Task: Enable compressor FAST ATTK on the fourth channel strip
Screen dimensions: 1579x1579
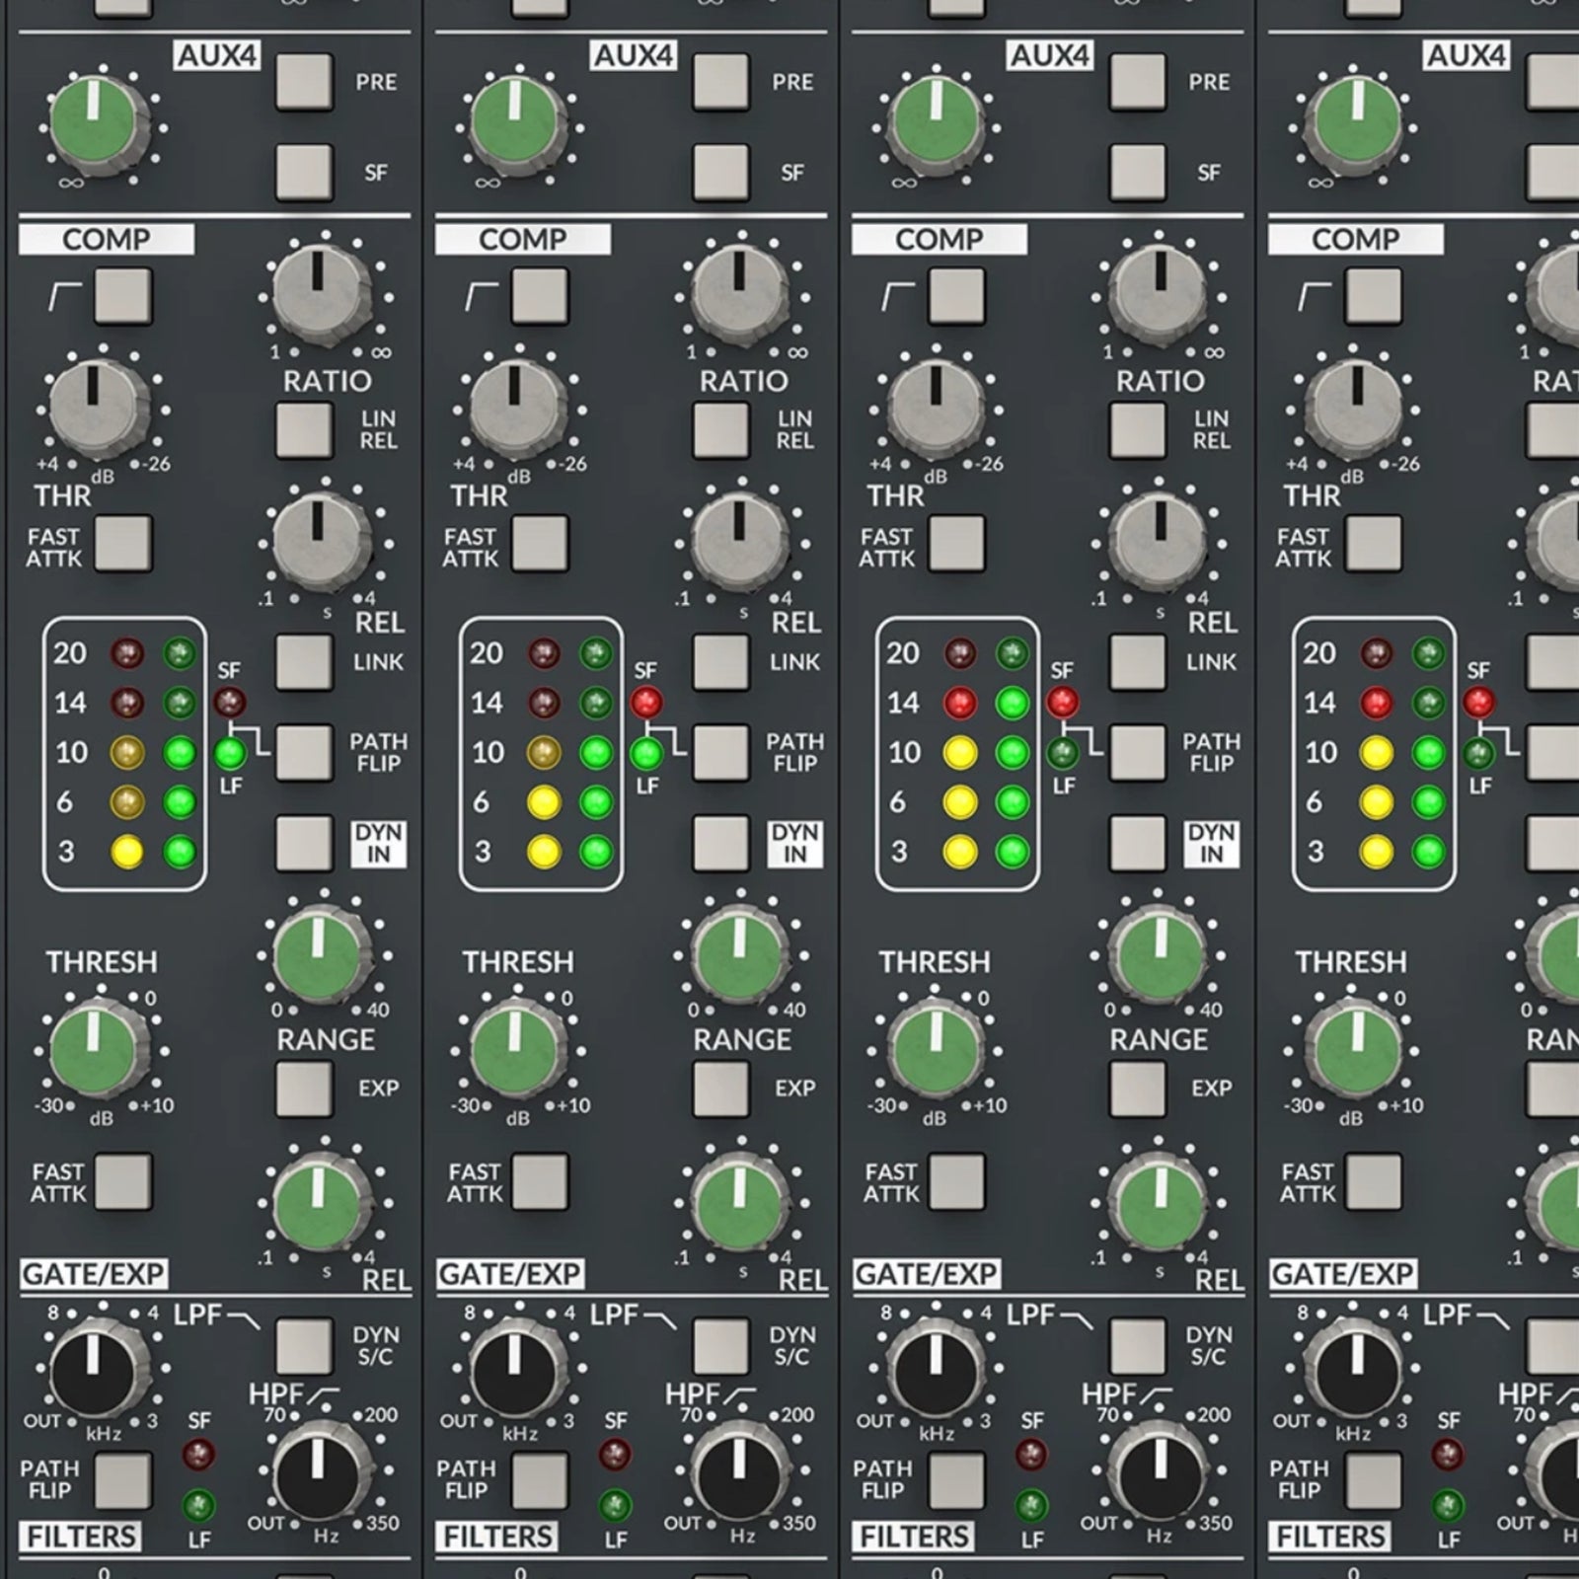Action: point(1373,543)
